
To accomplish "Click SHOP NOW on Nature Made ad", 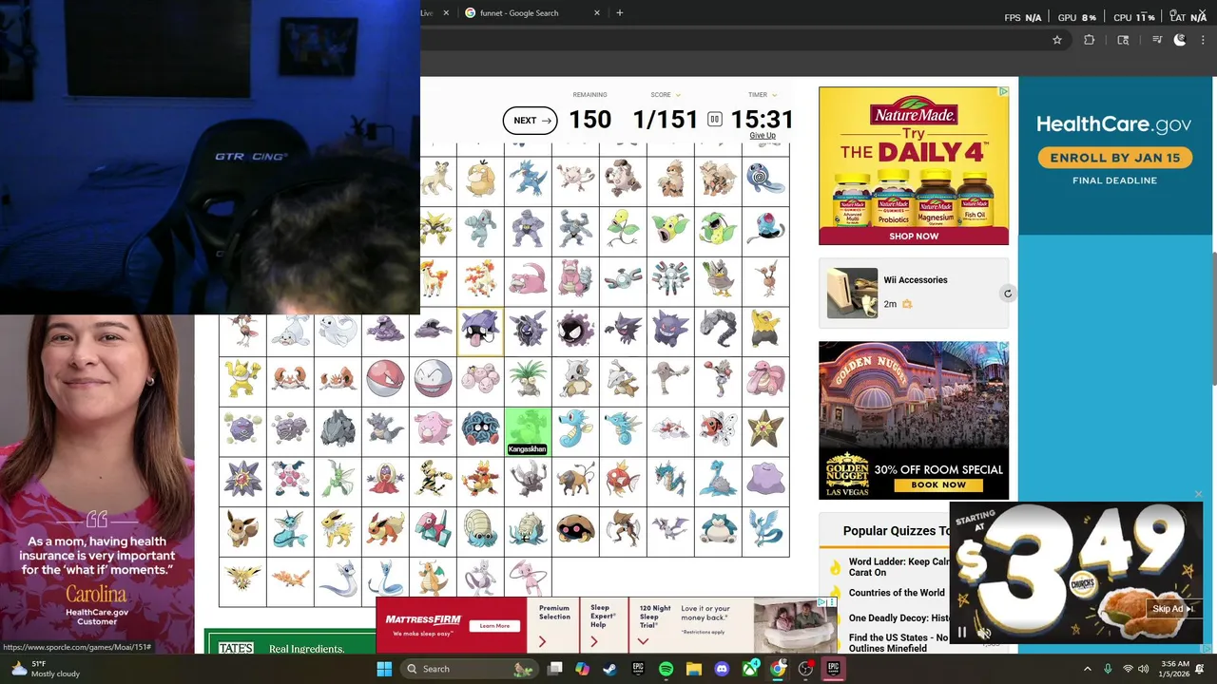I will [914, 236].
